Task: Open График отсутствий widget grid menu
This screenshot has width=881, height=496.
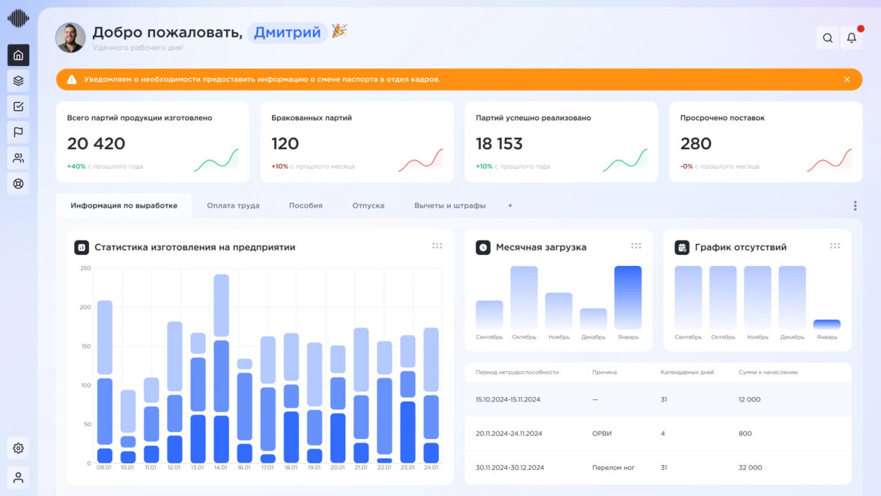Action: tap(835, 246)
